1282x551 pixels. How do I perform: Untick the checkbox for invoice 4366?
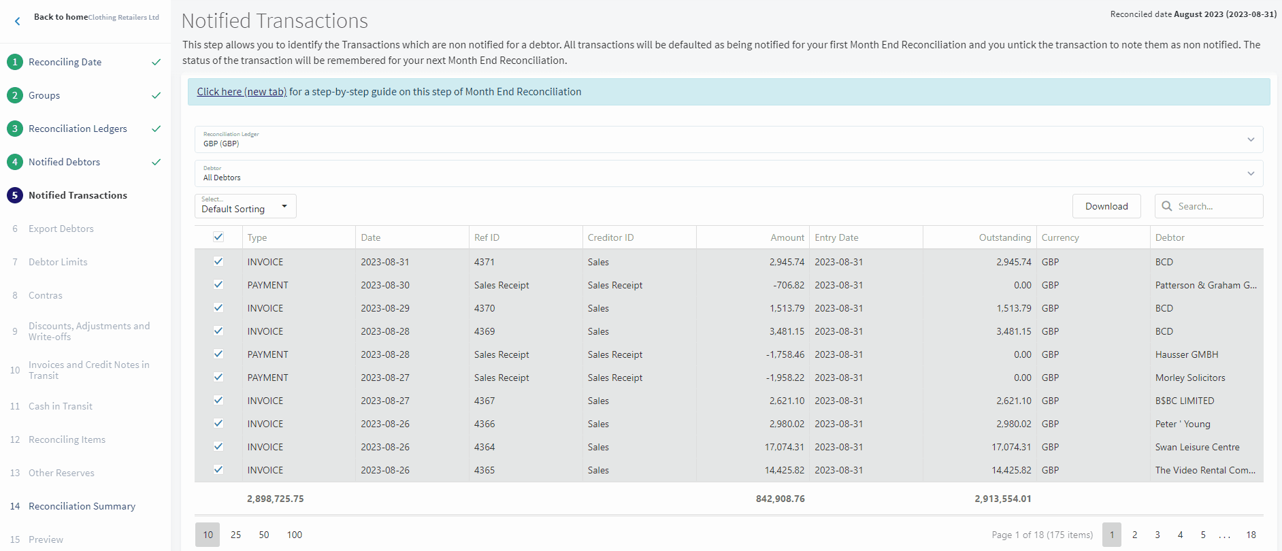[x=218, y=423]
